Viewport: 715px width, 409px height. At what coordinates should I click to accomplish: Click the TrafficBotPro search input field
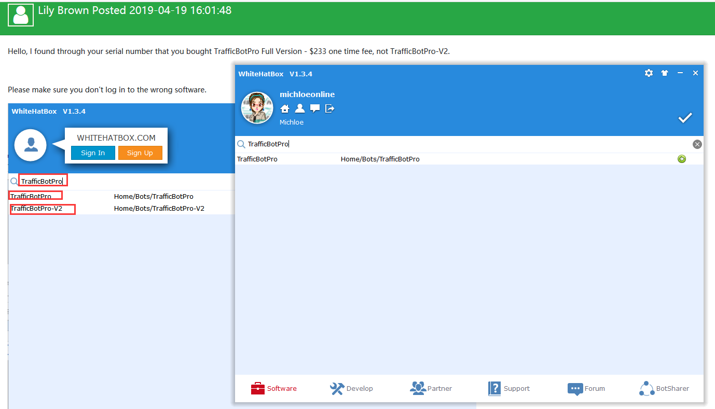(x=467, y=144)
